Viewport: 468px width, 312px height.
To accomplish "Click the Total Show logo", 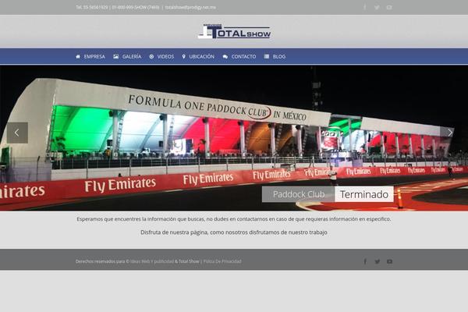I will 234,31.
